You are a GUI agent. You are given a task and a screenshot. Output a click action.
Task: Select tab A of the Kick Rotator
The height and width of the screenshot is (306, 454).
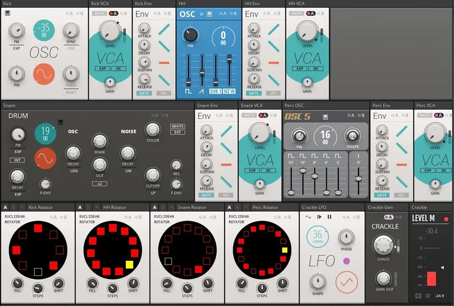[x=6, y=207]
